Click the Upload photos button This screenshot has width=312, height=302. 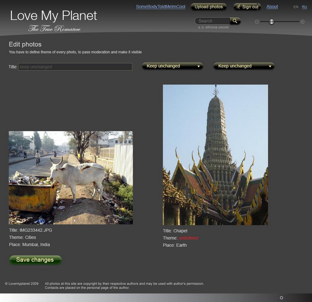pyautogui.click(x=208, y=7)
